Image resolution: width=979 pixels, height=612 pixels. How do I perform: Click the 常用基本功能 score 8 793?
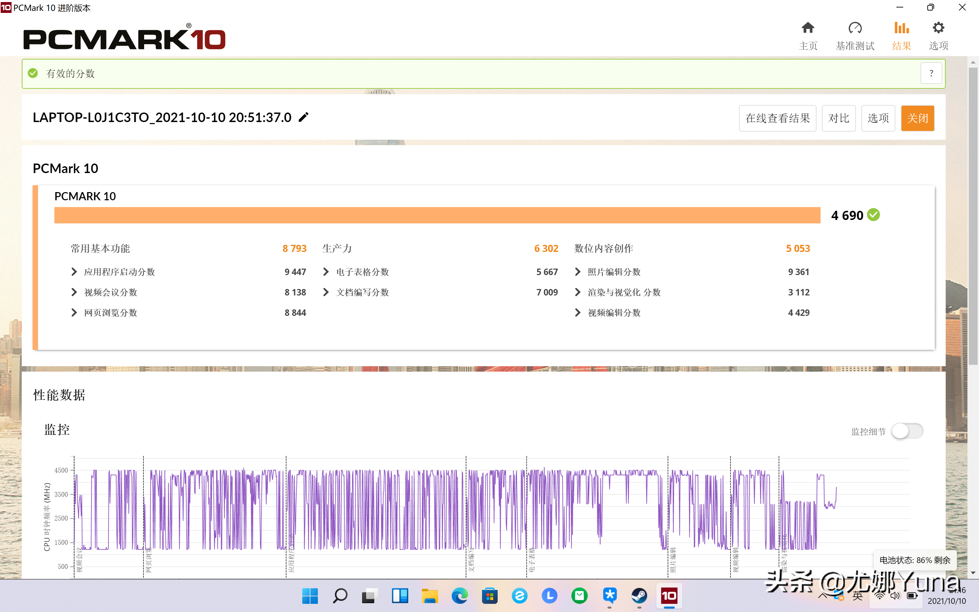294,248
